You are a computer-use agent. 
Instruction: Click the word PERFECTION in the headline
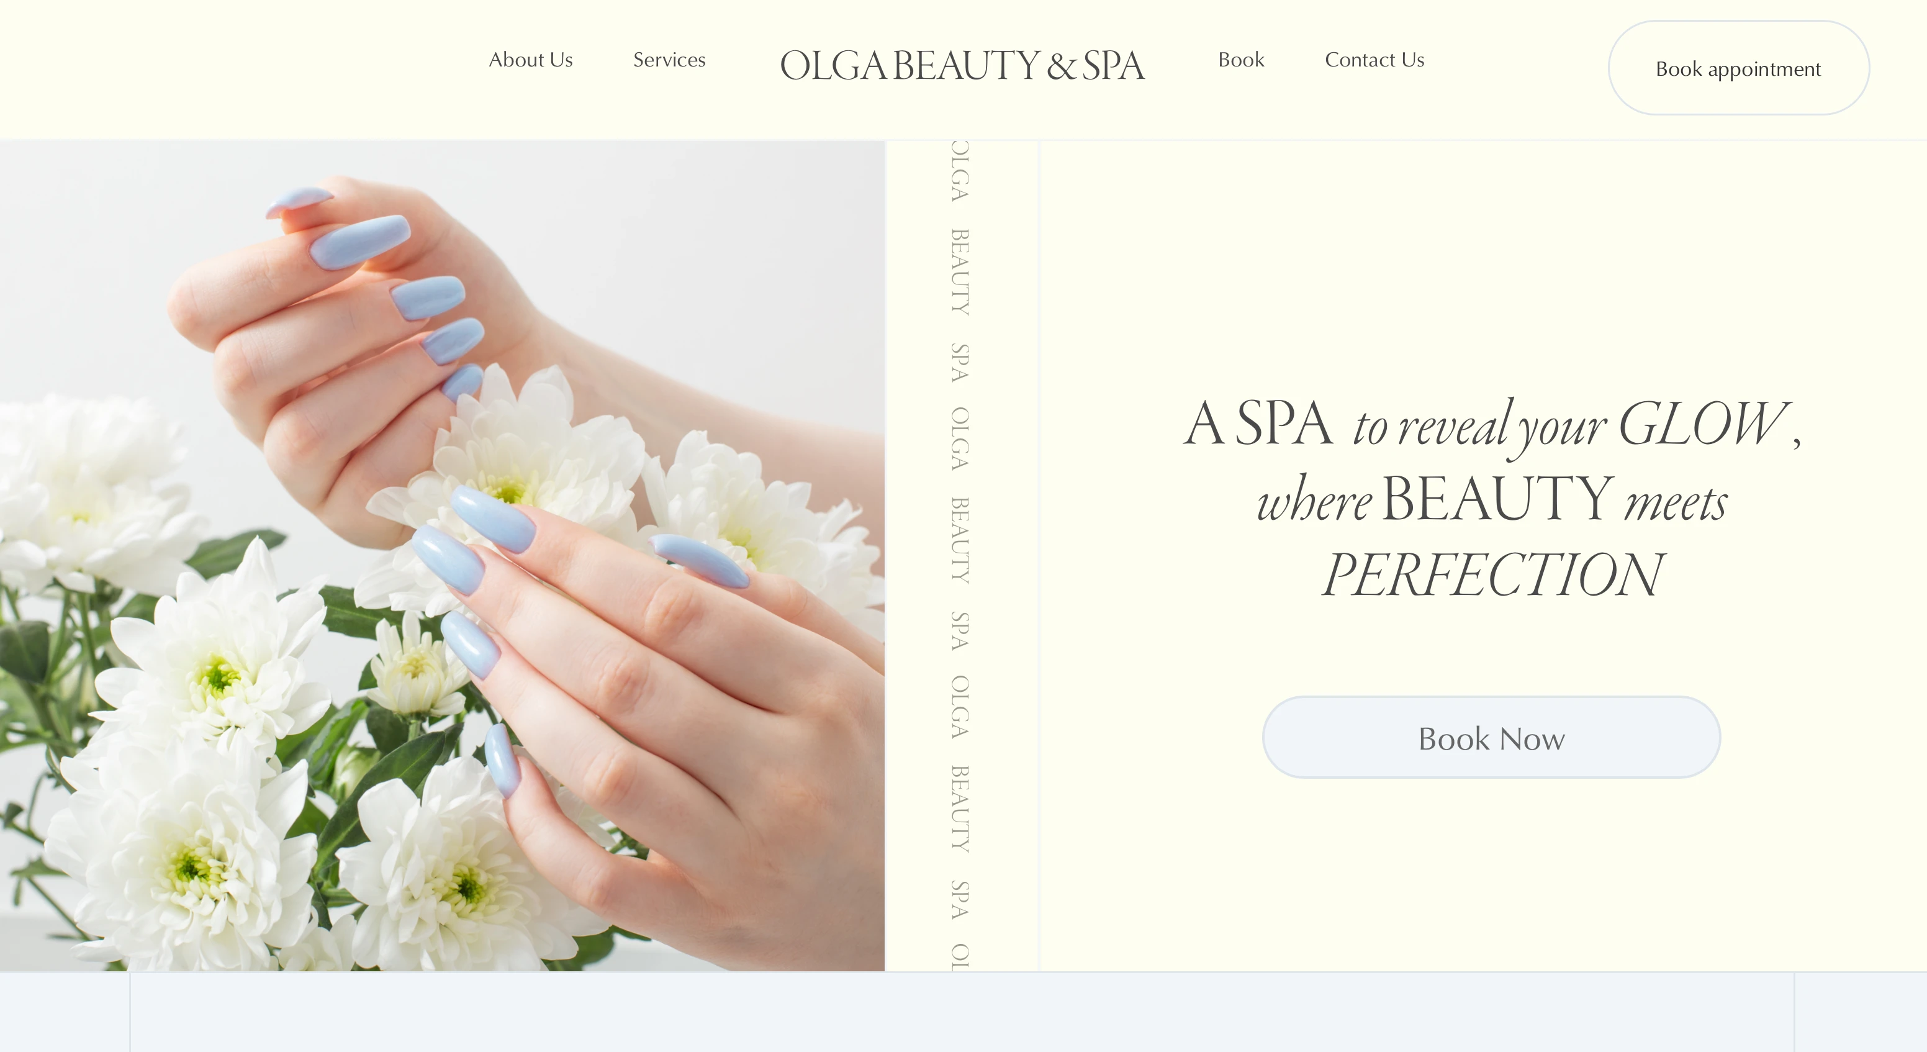point(1492,574)
